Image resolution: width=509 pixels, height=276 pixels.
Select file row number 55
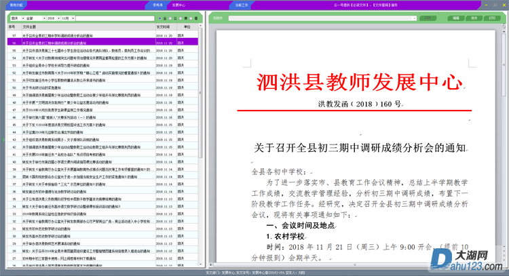point(102,50)
